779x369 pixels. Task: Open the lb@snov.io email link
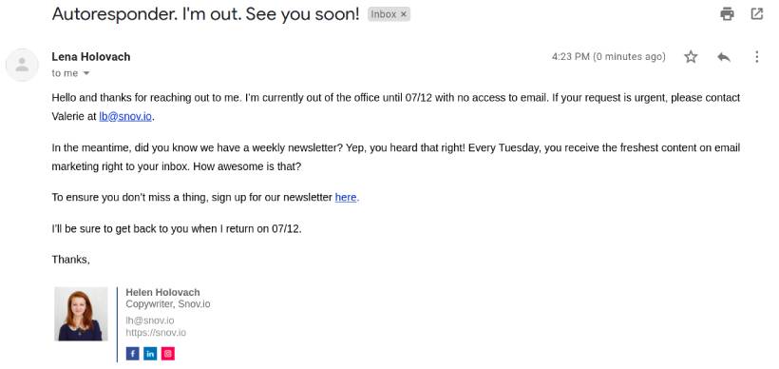click(x=125, y=117)
